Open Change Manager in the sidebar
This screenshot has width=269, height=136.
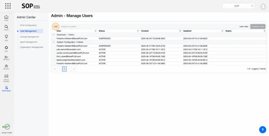pos(6,78)
